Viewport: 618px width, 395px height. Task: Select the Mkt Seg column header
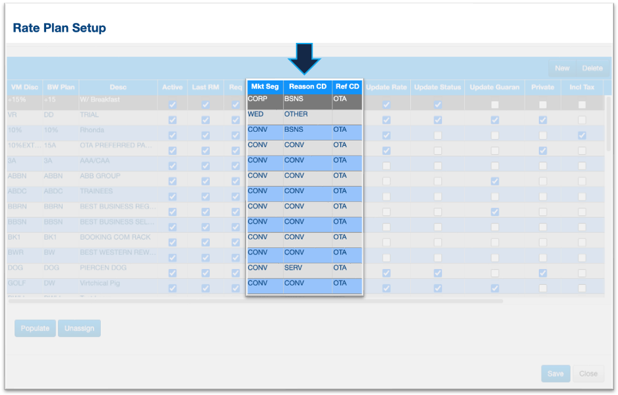264,86
